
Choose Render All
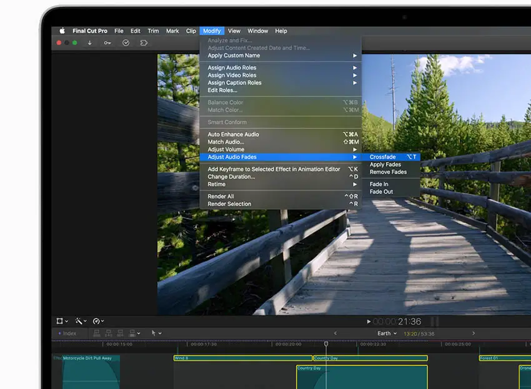click(280, 196)
